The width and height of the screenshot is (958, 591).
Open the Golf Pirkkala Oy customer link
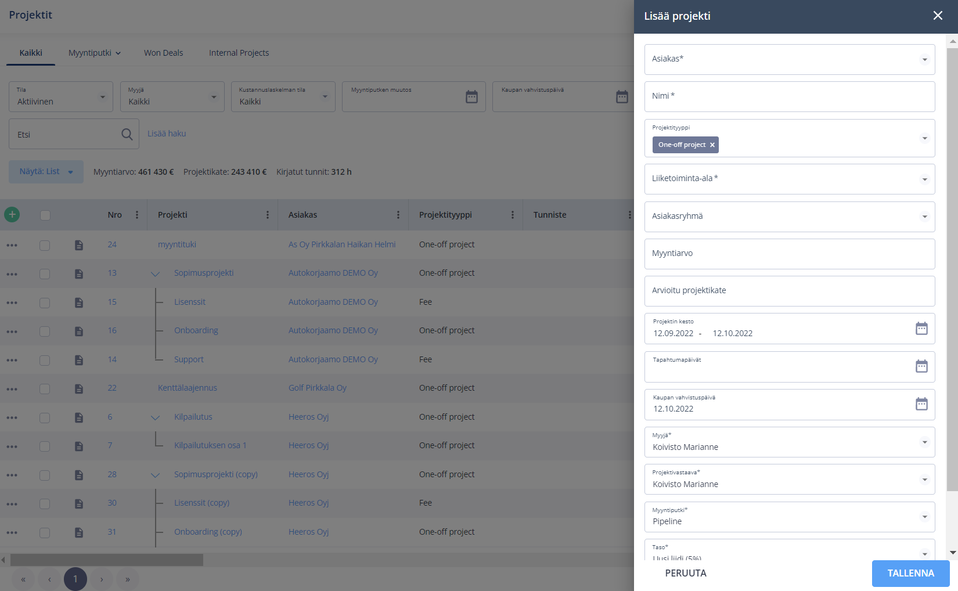pyautogui.click(x=318, y=388)
